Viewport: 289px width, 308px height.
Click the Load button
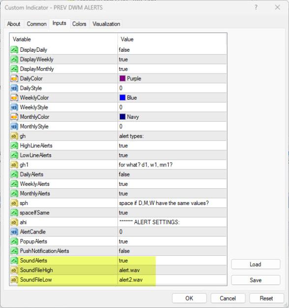pyautogui.click(x=256, y=265)
